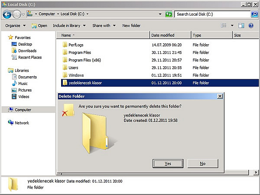
Task: Sort by the Name column header
Action: click(103, 35)
